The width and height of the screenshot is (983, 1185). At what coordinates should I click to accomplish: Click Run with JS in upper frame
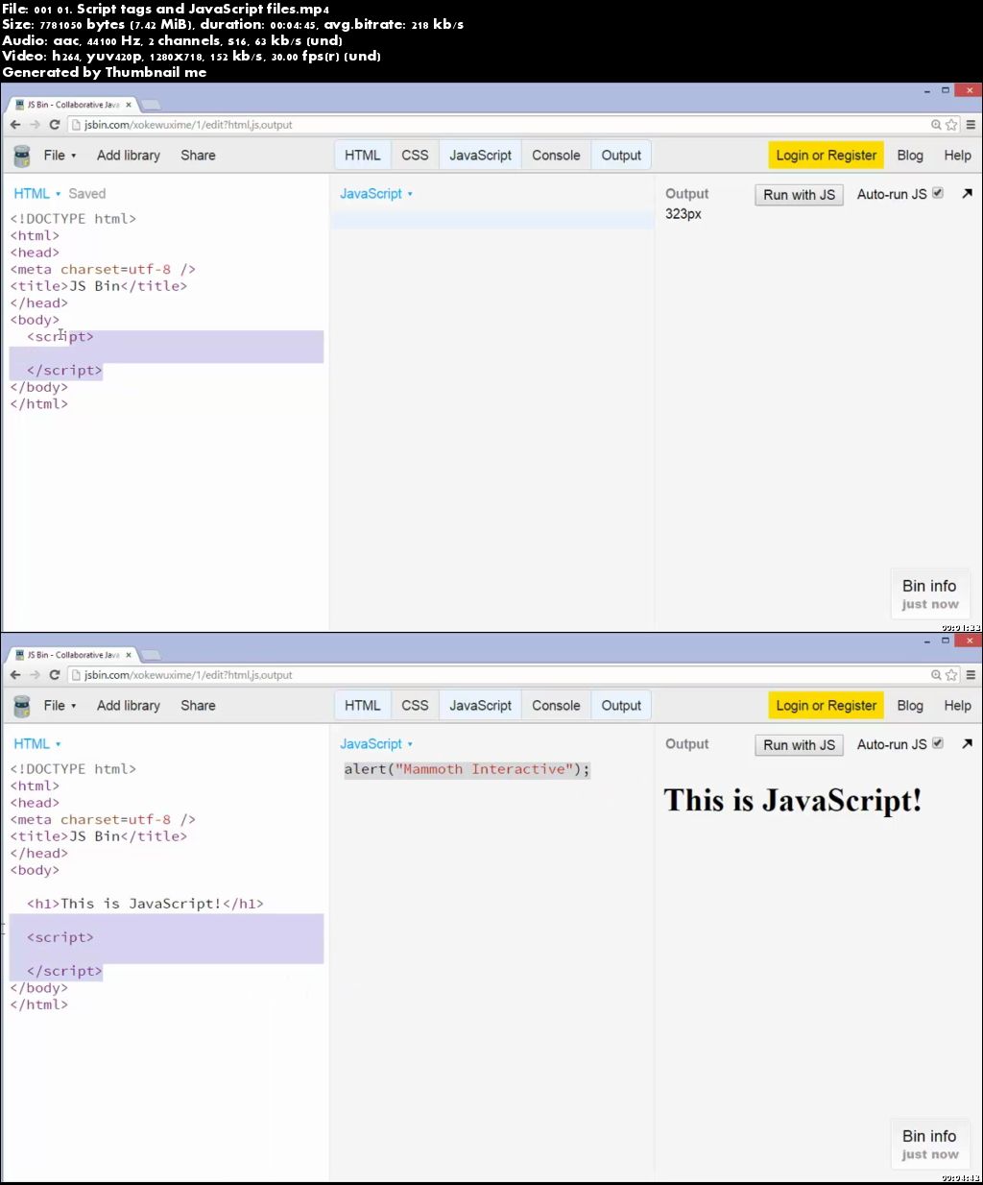pyautogui.click(x=799, y=195)
